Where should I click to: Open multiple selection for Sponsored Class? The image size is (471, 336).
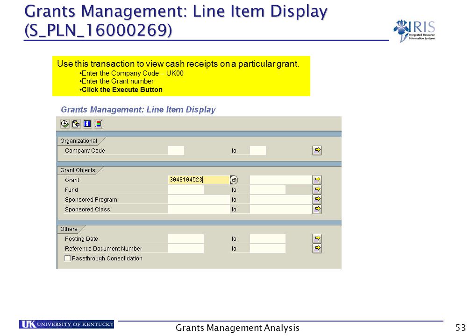[x=317, y=209]
